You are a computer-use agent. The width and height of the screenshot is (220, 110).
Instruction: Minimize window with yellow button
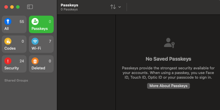(x=12, y=7)
